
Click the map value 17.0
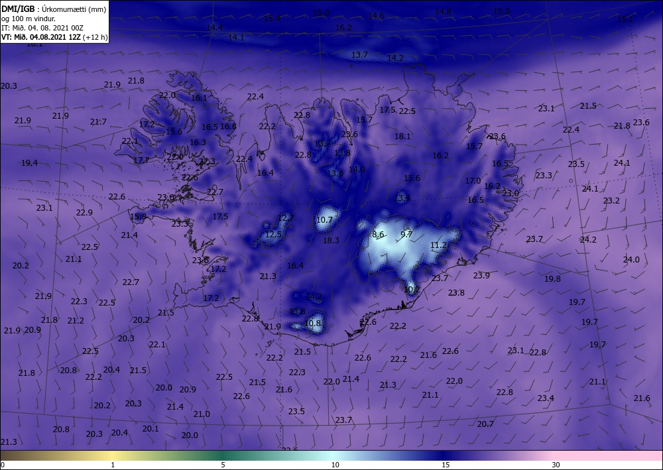[x=473, y=180]
